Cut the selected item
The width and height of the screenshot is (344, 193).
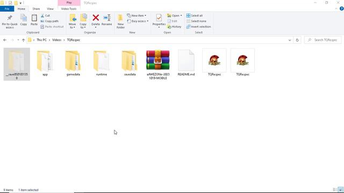[45, 16]
